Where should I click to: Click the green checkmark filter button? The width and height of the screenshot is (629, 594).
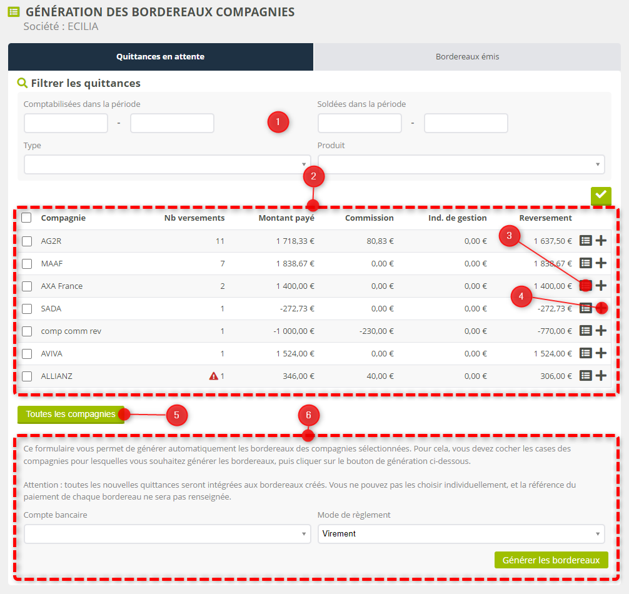tap(601, 196)
